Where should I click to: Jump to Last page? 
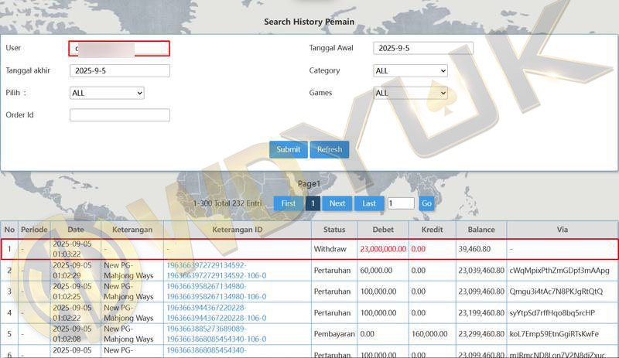pos(369,203)
